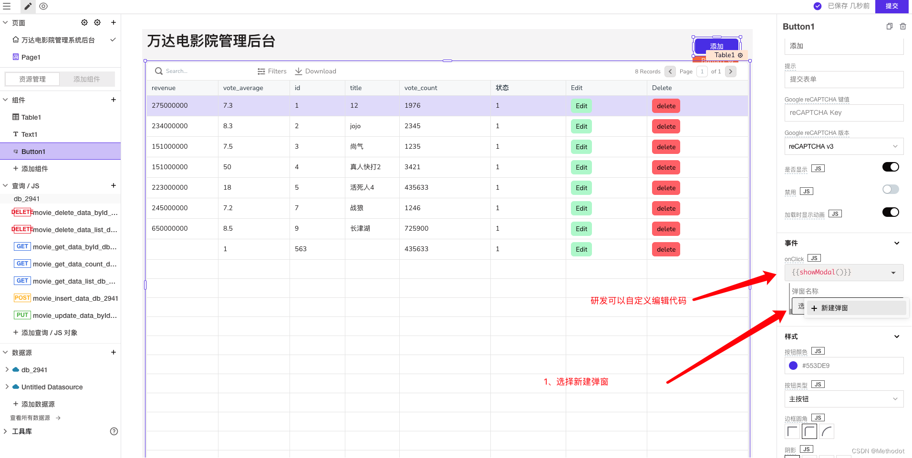Viewport: 912px width, 458px height.
Task: Open table Filters
Action: tap(272, 71)
